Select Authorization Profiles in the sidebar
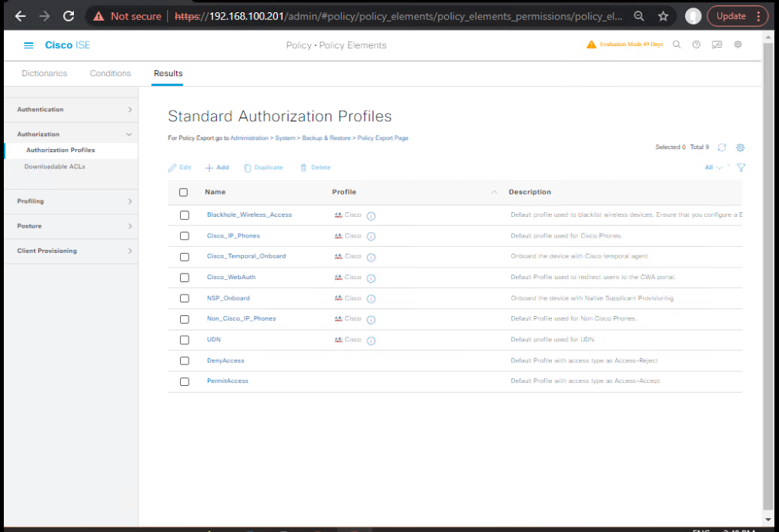 [x=61, y=150]
